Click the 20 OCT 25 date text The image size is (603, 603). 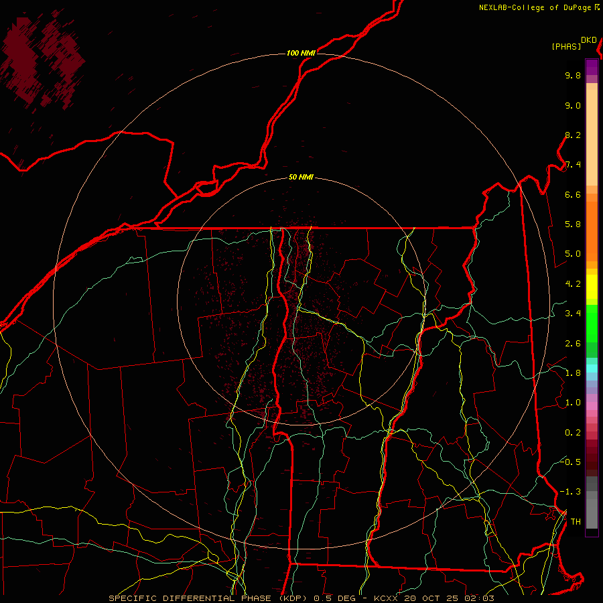pyautogui.click(x=432, y=598)
